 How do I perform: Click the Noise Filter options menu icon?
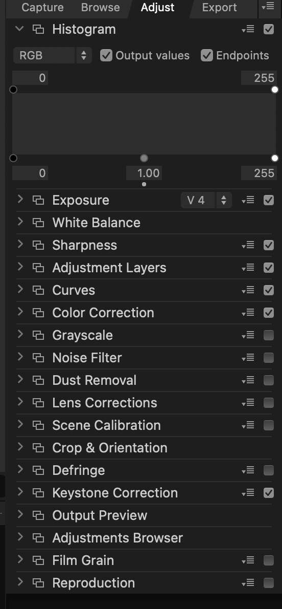(248, 358)
